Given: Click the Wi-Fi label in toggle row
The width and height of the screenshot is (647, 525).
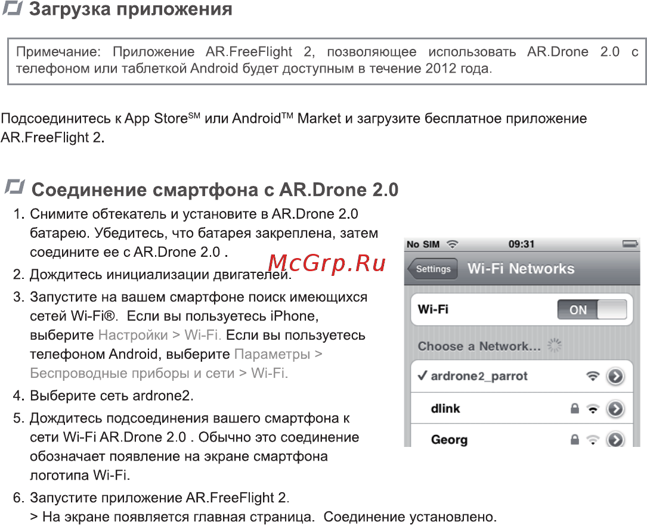Looking at the screenshot, I should pyautogui.click(x=433, y=309).
